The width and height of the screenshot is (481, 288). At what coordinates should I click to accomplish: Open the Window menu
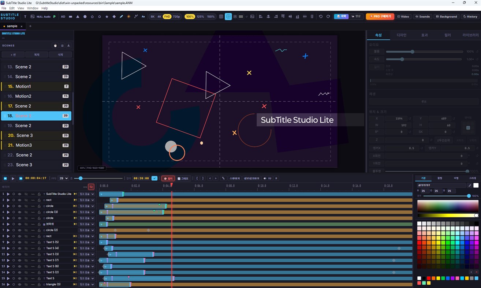click(33, 8)
